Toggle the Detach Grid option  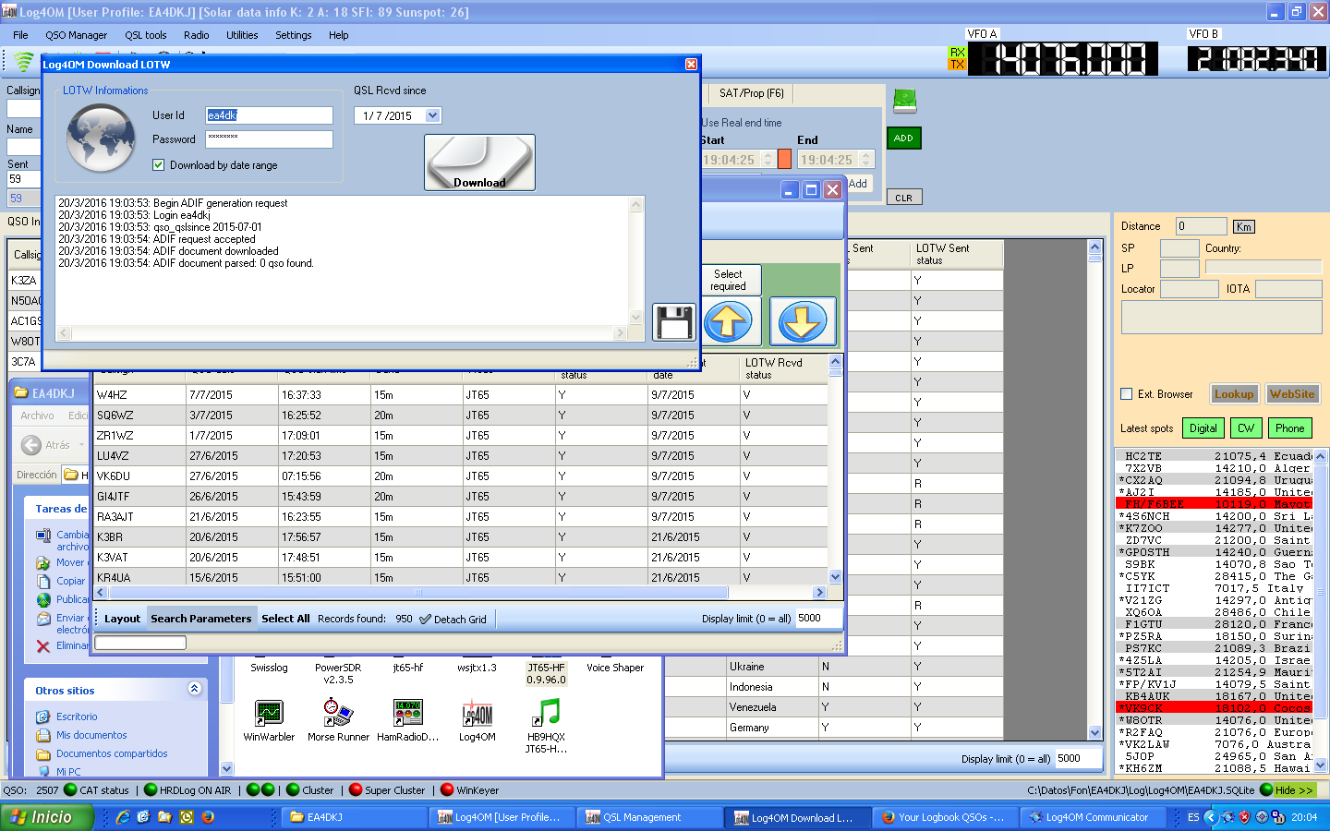pos(453,619)
